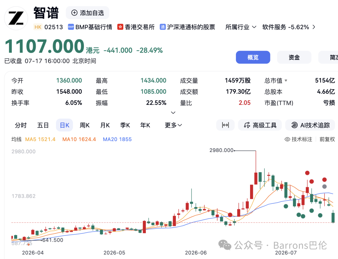Click the chart width expand icon

point(225,125)
